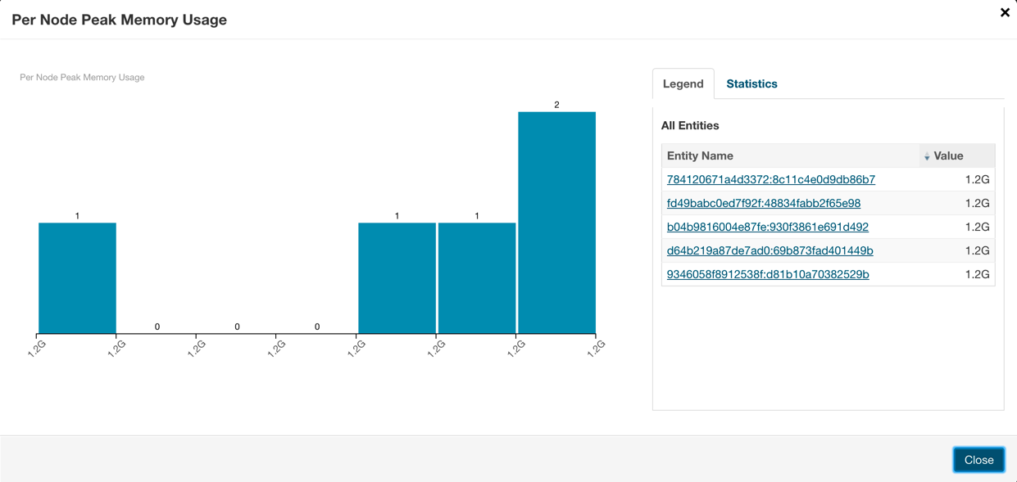This screenshot has height=482, width=1017.
Task: Click the bold dialog title in the header
Action: tap(119, 20)
